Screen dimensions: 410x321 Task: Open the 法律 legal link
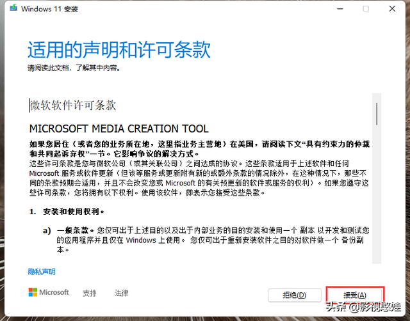coord(121,293)
